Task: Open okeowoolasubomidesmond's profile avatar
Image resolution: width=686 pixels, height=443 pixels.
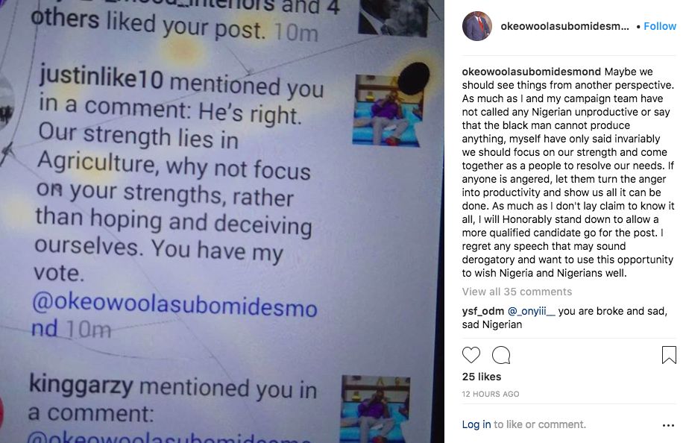Action: [477, 26]
